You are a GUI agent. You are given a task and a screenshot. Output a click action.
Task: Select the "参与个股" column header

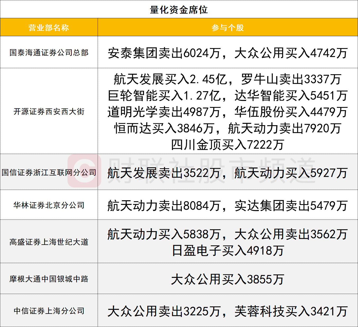pos(228,27)
